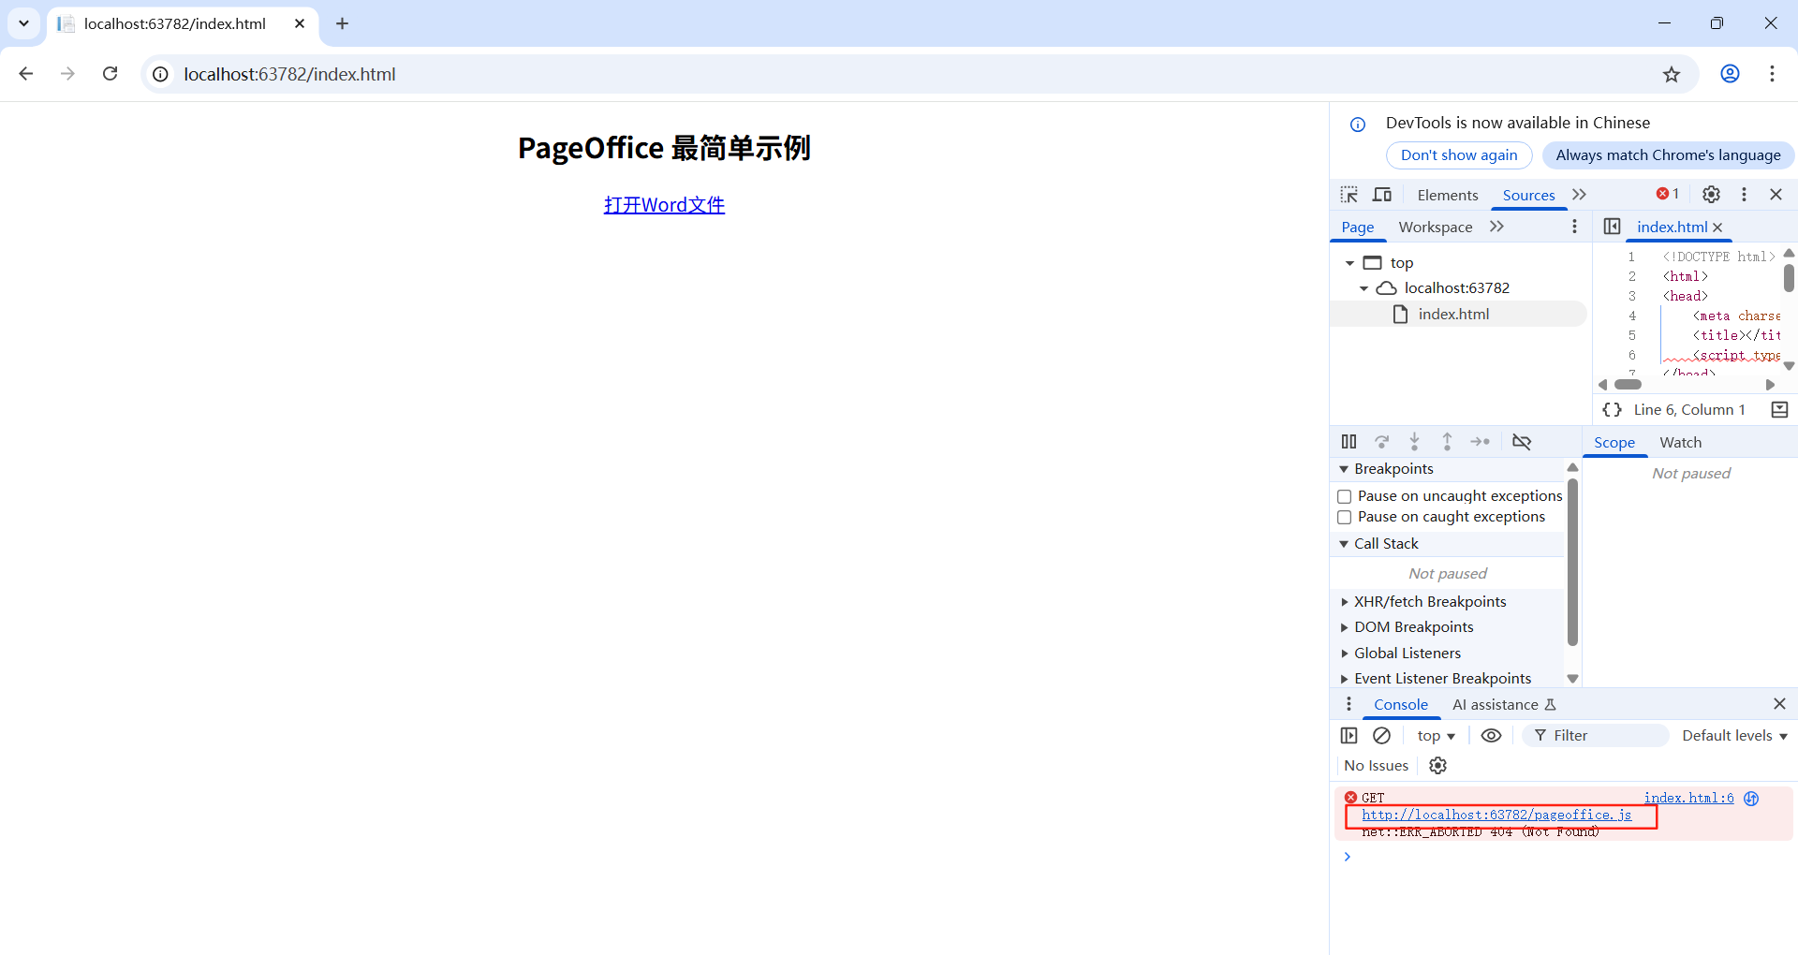Click the AI error explanation icon

tap(1751, 799)
